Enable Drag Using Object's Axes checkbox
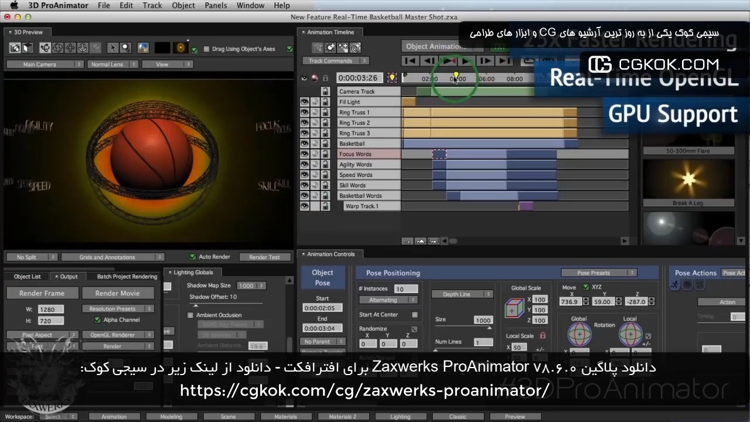This screenshot has width=750, height=422. point(206,49)
